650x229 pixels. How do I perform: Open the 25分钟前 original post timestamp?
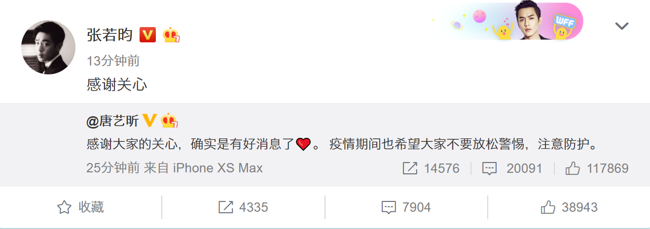click(113, 168)
